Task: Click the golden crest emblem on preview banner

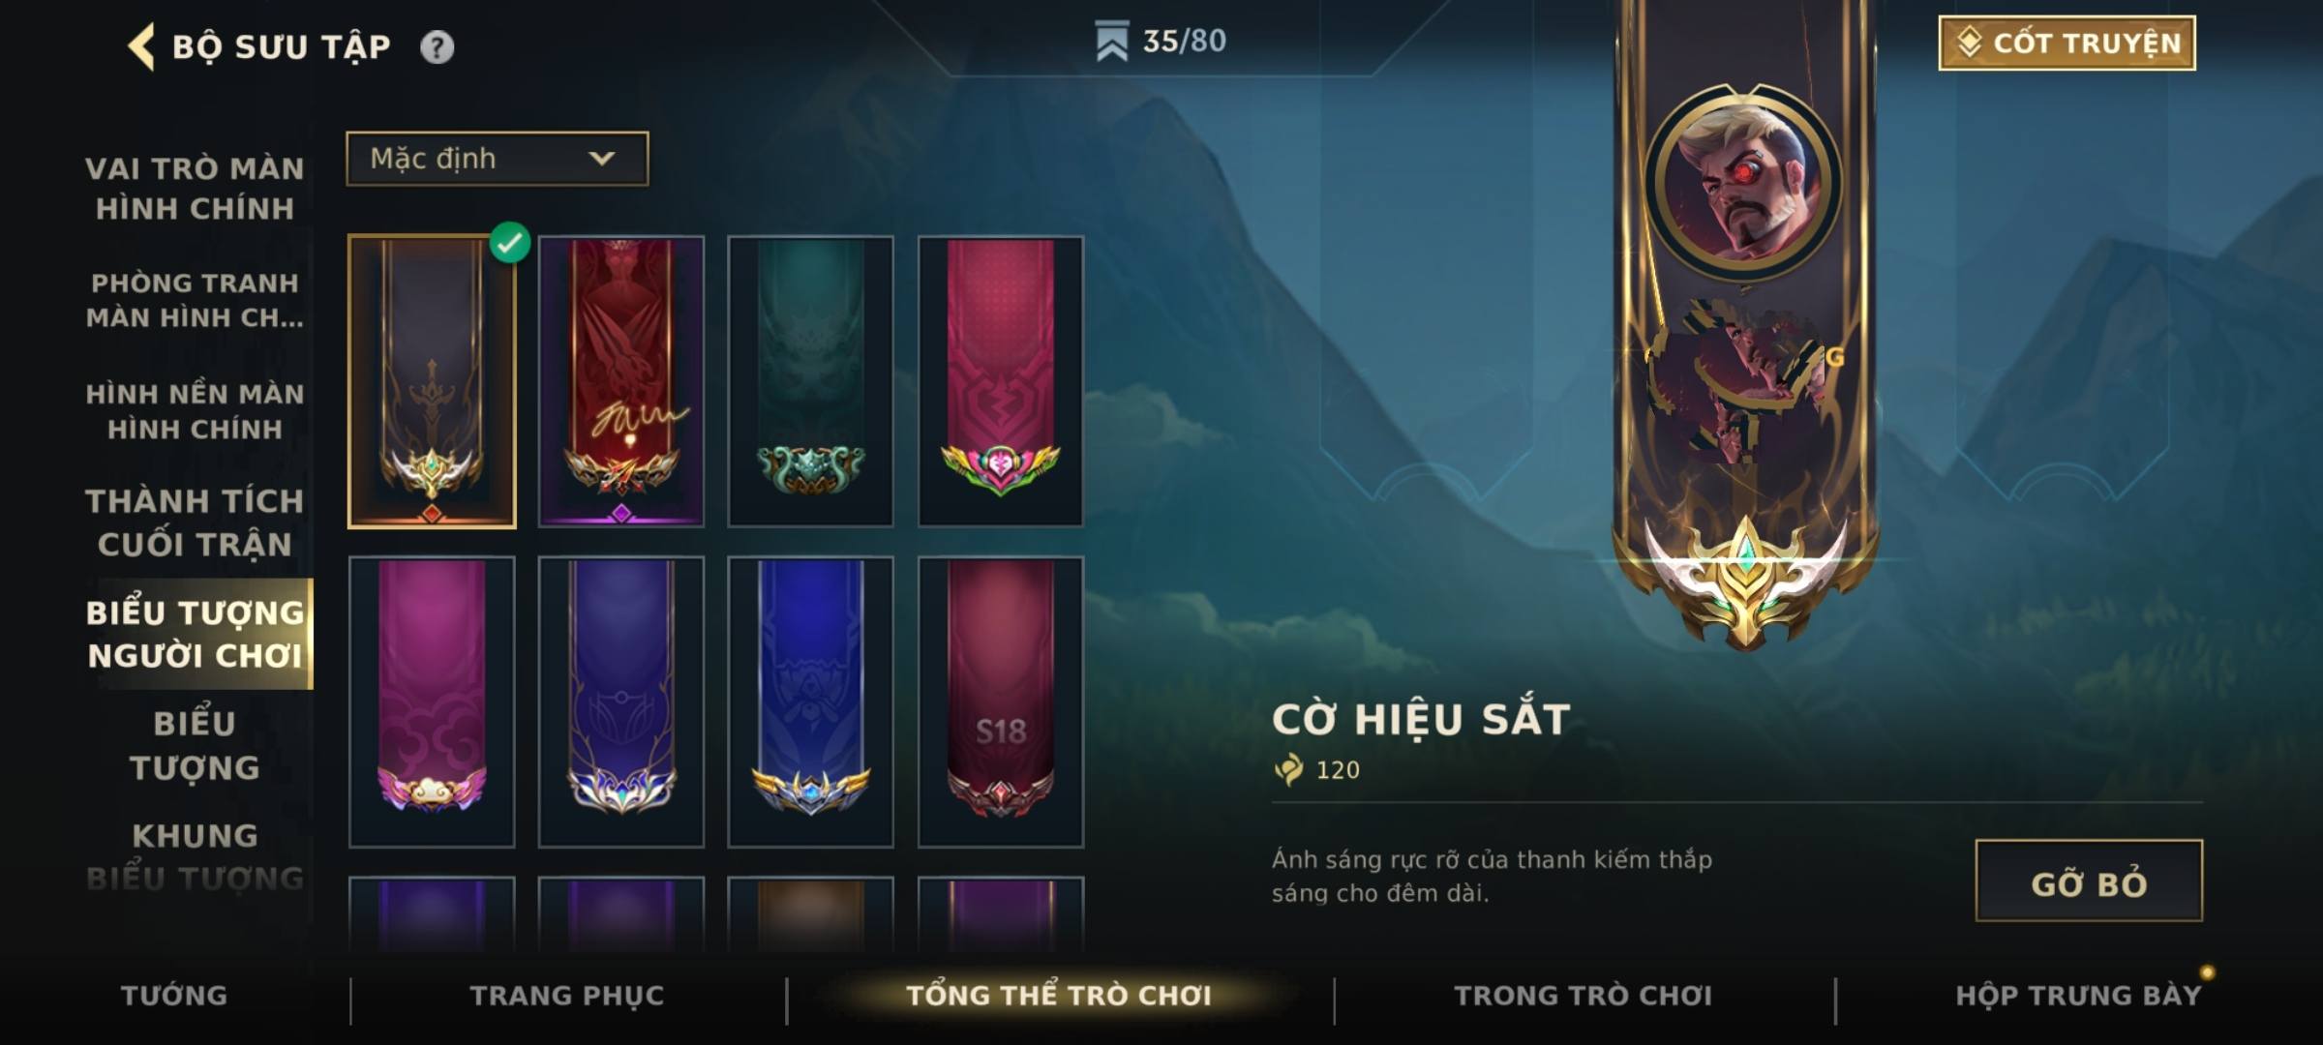Action: [1745, 581]
